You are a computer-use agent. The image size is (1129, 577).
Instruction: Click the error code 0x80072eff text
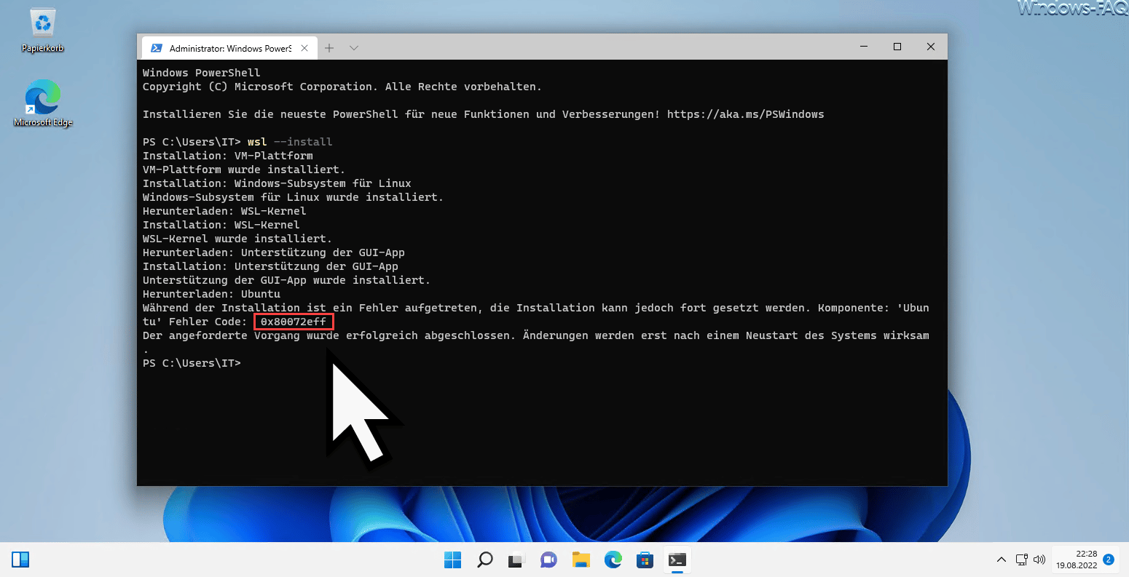294,322
